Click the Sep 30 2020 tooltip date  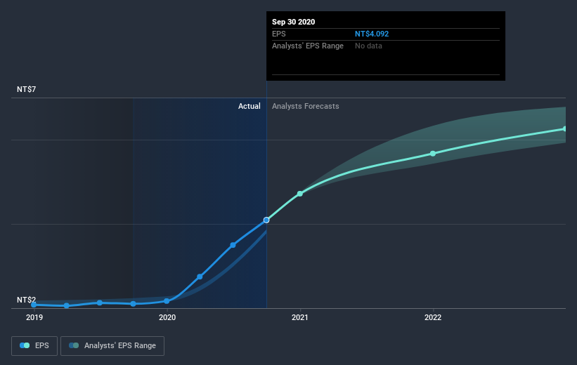pos(293,22)
